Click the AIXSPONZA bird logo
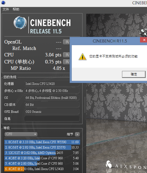 pos(109,164)
